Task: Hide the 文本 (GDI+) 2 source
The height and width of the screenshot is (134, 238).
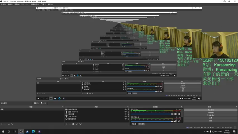Action: (x=126, y=112)
